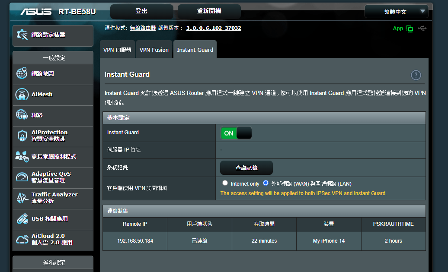Click the green App device icon

410,28
